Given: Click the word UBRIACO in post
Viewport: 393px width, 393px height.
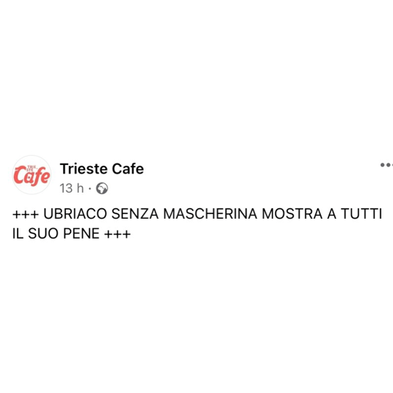Looking at the screenshot, I should [x=75, y=214].
